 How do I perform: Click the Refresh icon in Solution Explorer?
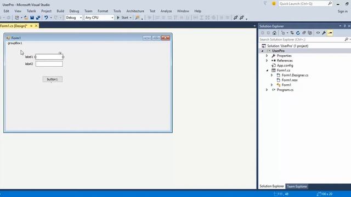point(298,33)
